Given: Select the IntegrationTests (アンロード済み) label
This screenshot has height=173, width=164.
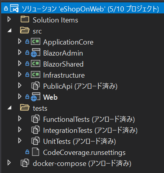Looking at the screenshot, I should (90, 130).
